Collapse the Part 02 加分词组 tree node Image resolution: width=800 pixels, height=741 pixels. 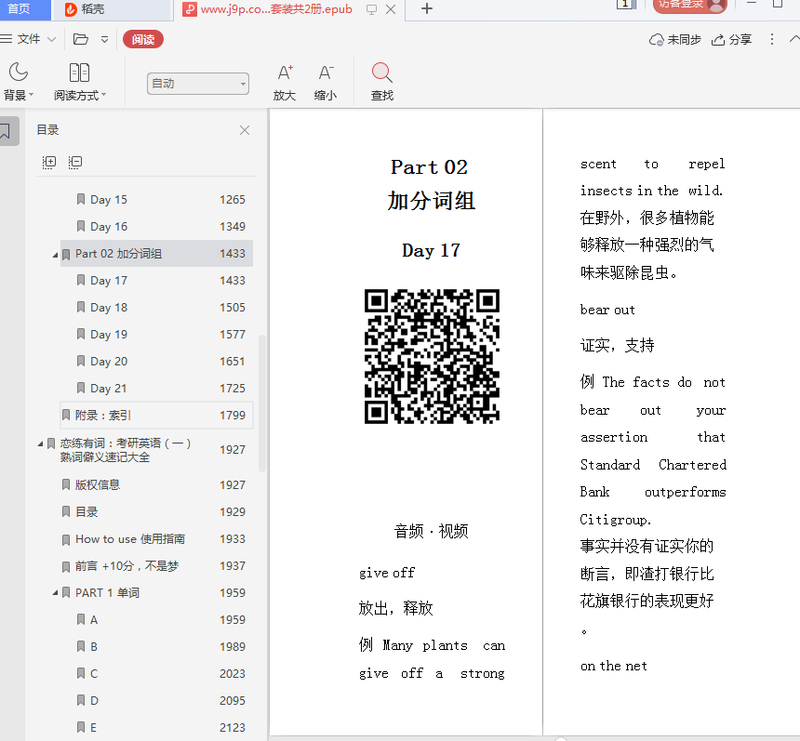(55, 254)
